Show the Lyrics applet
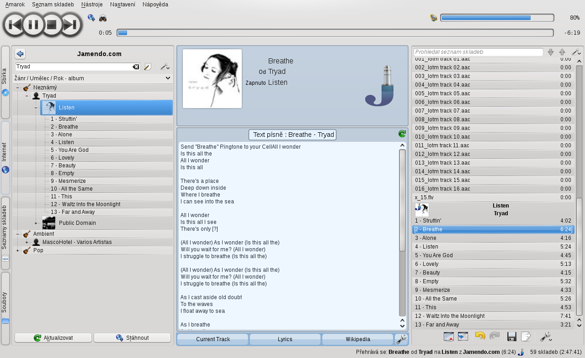 point(285,339)
